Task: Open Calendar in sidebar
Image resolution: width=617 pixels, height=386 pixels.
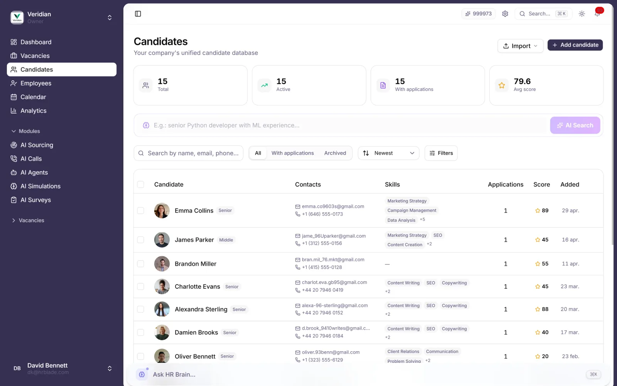Action: coord(62,97)
